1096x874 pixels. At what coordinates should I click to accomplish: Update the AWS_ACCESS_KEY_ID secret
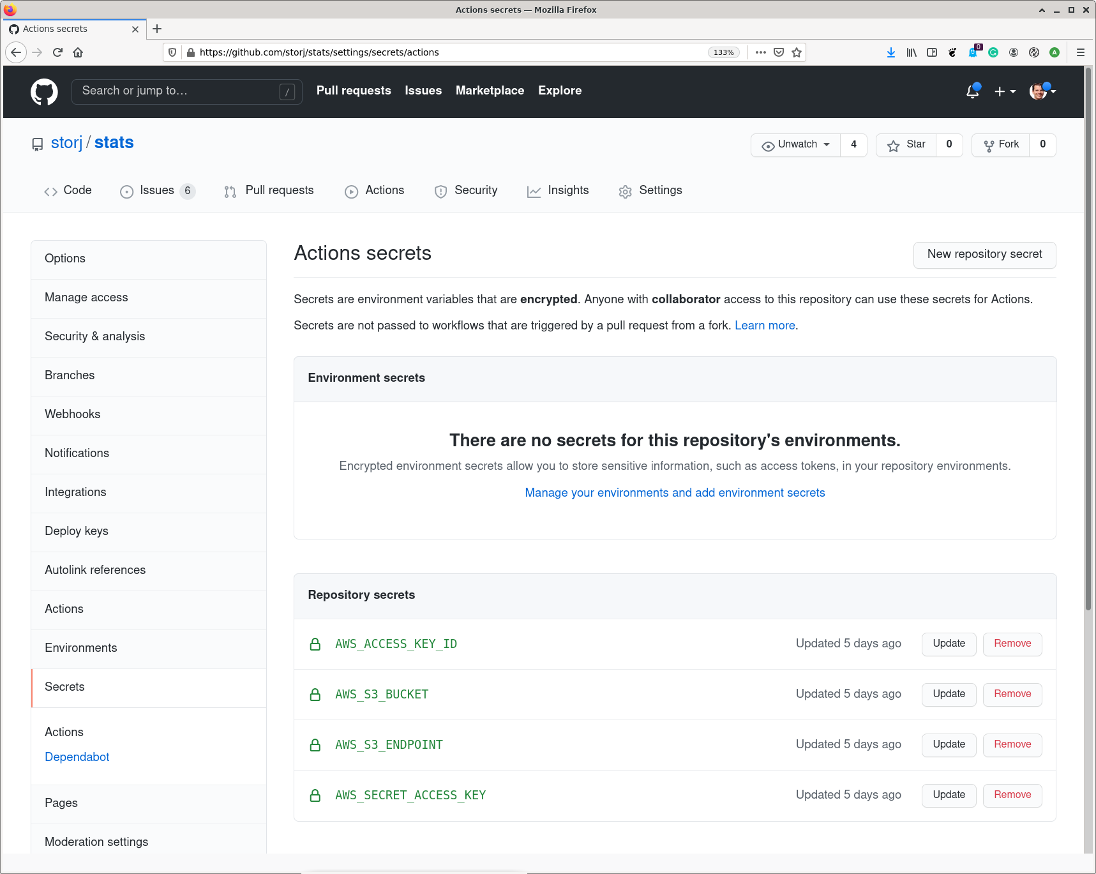[x=949, y=644]
